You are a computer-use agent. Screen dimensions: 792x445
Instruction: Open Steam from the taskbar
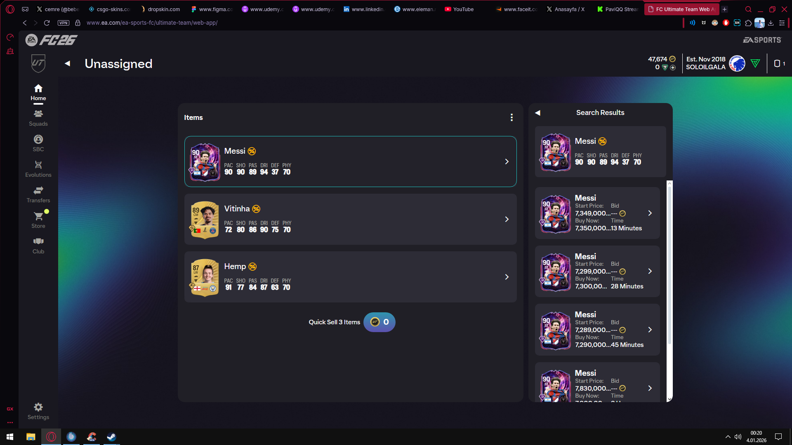(111, 437)
